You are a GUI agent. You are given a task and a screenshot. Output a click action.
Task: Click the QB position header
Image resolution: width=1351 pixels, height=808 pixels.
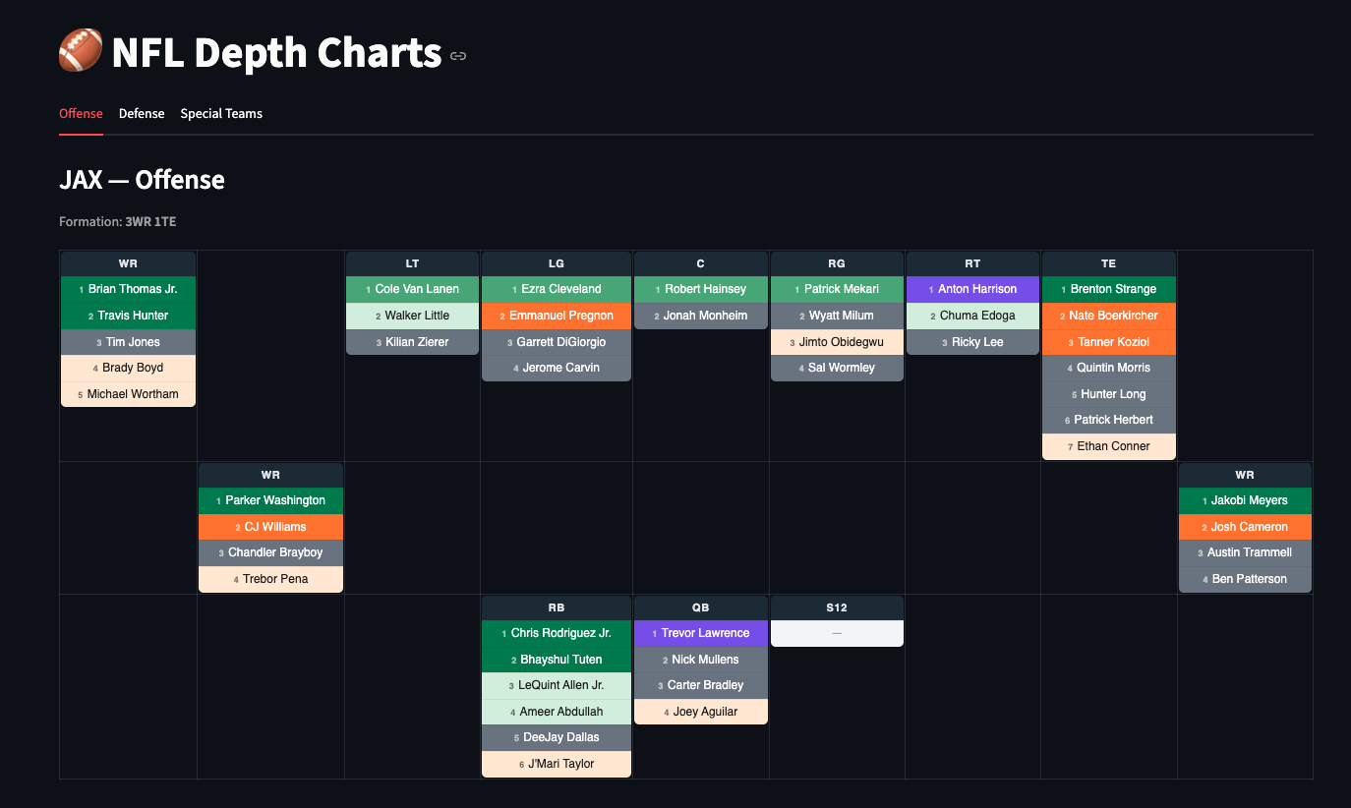[x=701, y=607]
